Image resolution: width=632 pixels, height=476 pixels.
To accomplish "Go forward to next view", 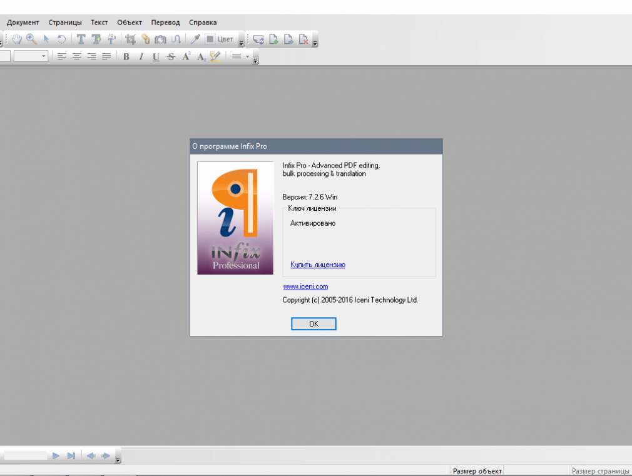I will tap(106, 455).
